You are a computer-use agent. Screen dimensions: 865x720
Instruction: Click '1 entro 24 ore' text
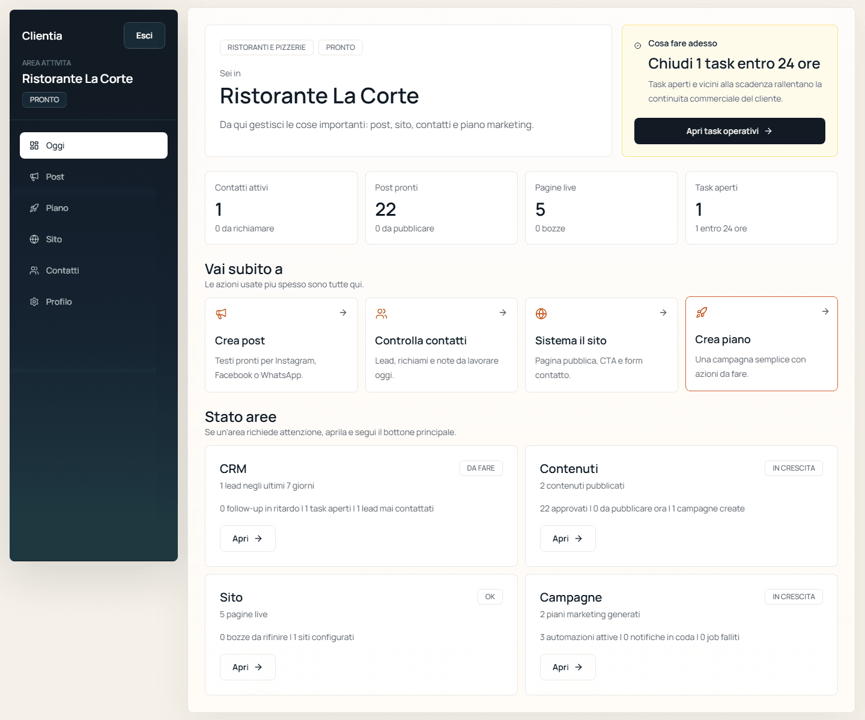point(721,228)
